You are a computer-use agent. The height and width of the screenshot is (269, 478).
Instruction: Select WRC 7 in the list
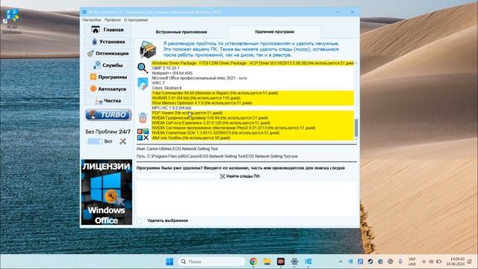[252, 83]
